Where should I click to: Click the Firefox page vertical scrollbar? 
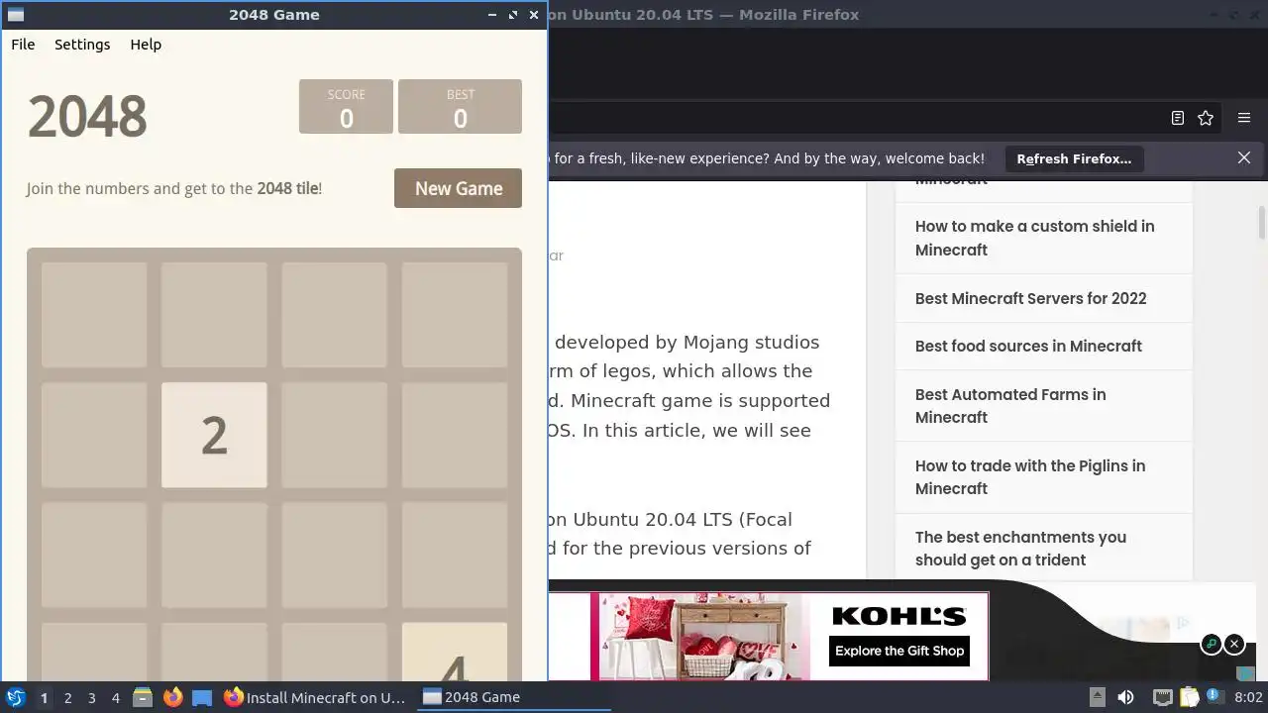(x=1262, y=223)
